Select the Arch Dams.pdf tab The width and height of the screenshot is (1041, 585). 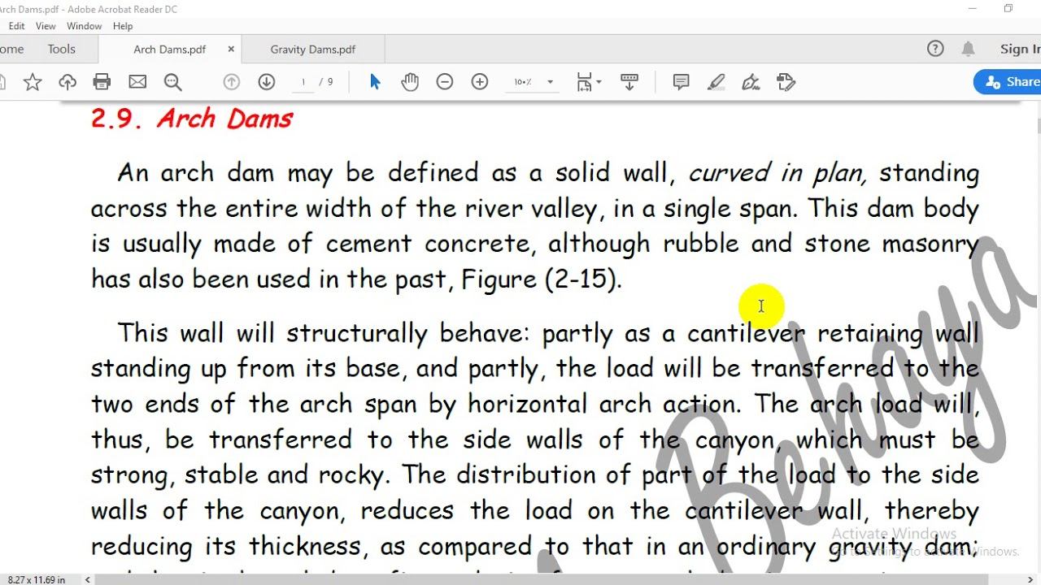[x=169, y=50]
